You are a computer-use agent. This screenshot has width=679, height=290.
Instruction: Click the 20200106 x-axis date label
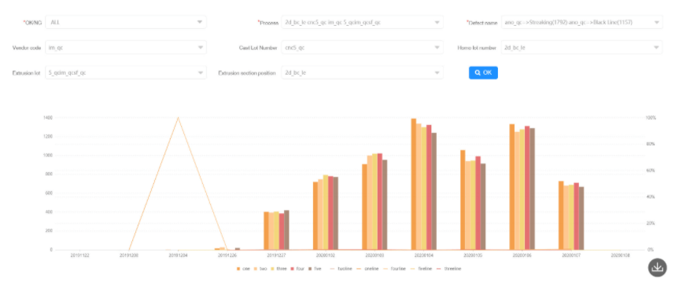click(522, 255)
